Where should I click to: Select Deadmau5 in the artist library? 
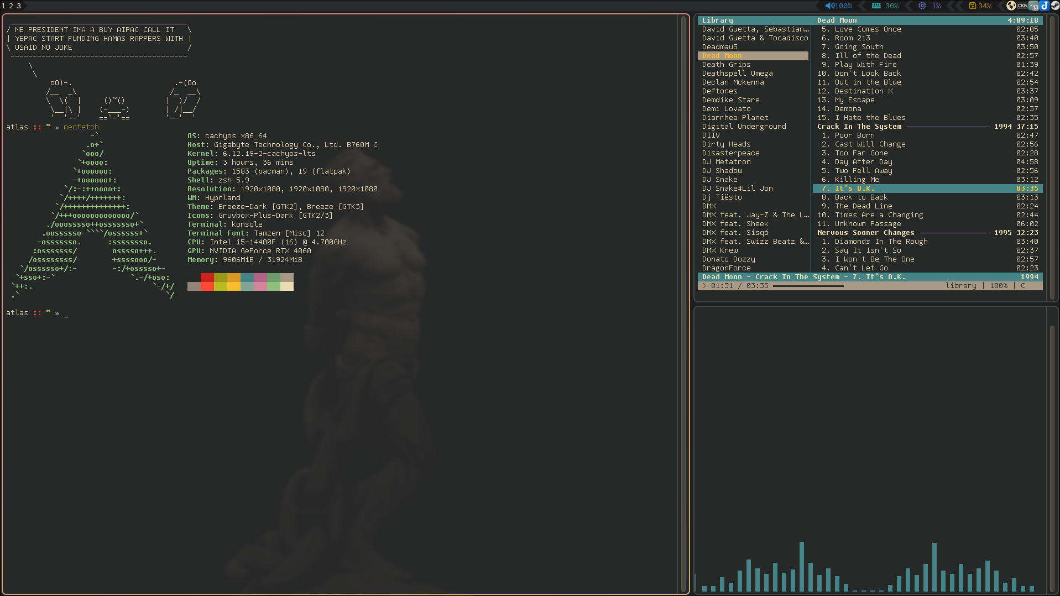point(753,47)
